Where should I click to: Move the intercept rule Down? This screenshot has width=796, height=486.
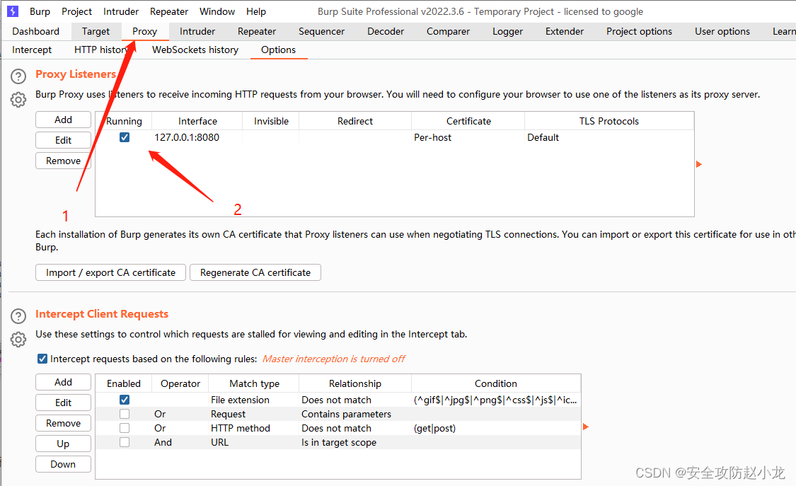click(64, 464)
